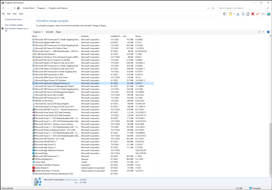Click the orange checkmark Properties icon
272x190 pixels.
[258, 14]
